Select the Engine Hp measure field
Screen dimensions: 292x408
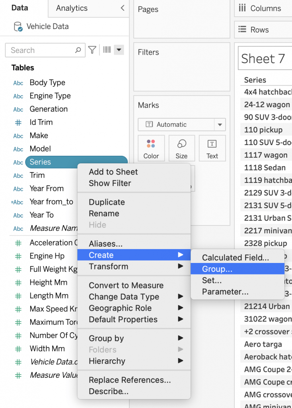click(47, 256)
